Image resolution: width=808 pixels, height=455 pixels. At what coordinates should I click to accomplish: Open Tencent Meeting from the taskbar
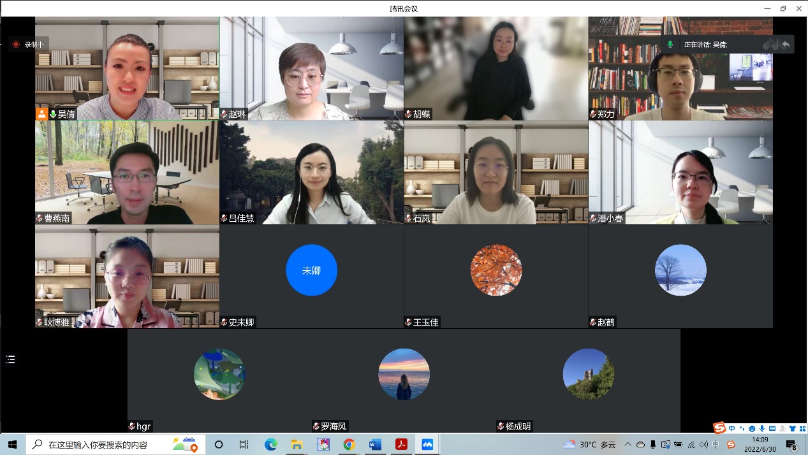(x=427, y=444)
